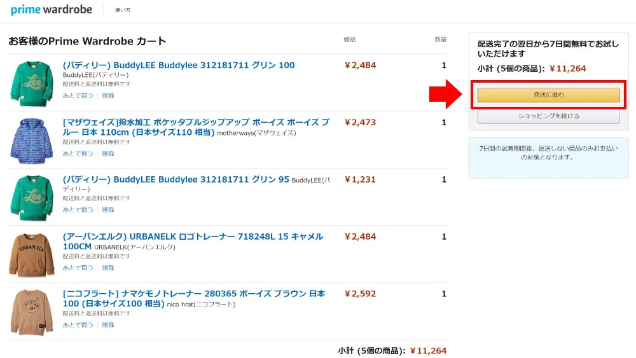Click the prime wardrobe logo
The height and width of the screenshot is (358, 636).
coord(51,10)
